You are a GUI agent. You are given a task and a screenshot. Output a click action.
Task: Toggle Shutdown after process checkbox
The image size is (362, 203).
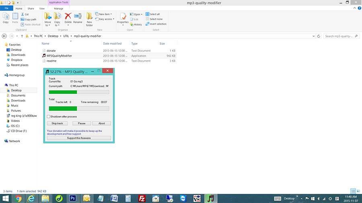point(49,117)
